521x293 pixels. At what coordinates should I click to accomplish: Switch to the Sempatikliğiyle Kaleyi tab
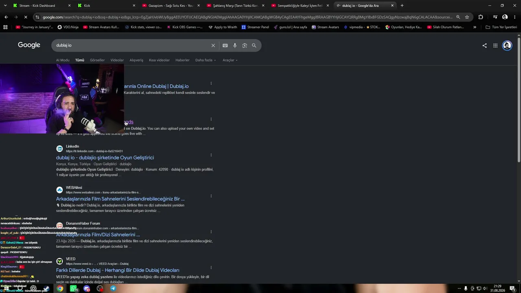click(300, 6)
